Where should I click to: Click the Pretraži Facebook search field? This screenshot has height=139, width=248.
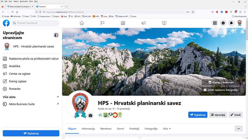35,23
